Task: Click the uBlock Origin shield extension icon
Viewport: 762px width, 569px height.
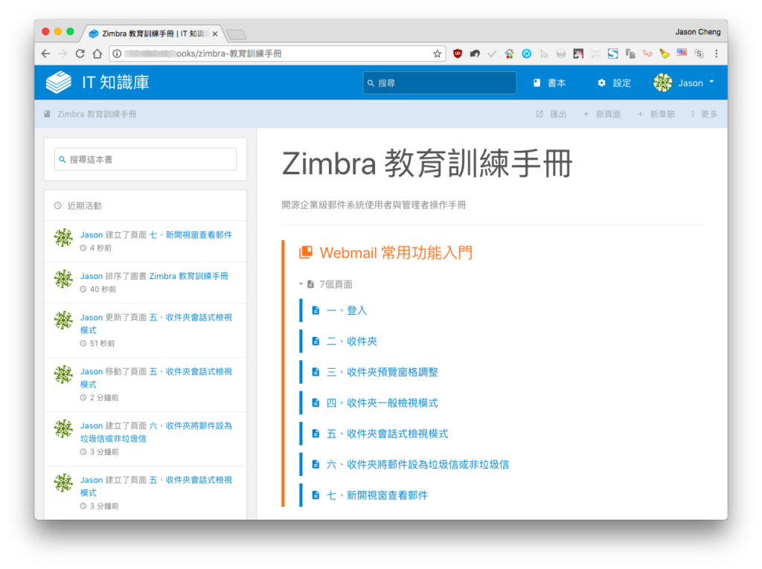Action: (458, 54)
